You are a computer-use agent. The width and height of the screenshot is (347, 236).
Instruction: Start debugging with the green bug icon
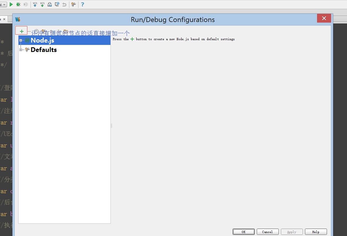tap(19, 4)
